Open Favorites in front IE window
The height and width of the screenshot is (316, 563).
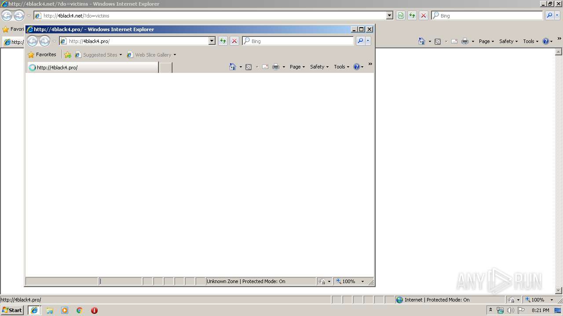42,55
